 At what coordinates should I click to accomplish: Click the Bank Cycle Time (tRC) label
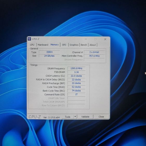(54, 91)
